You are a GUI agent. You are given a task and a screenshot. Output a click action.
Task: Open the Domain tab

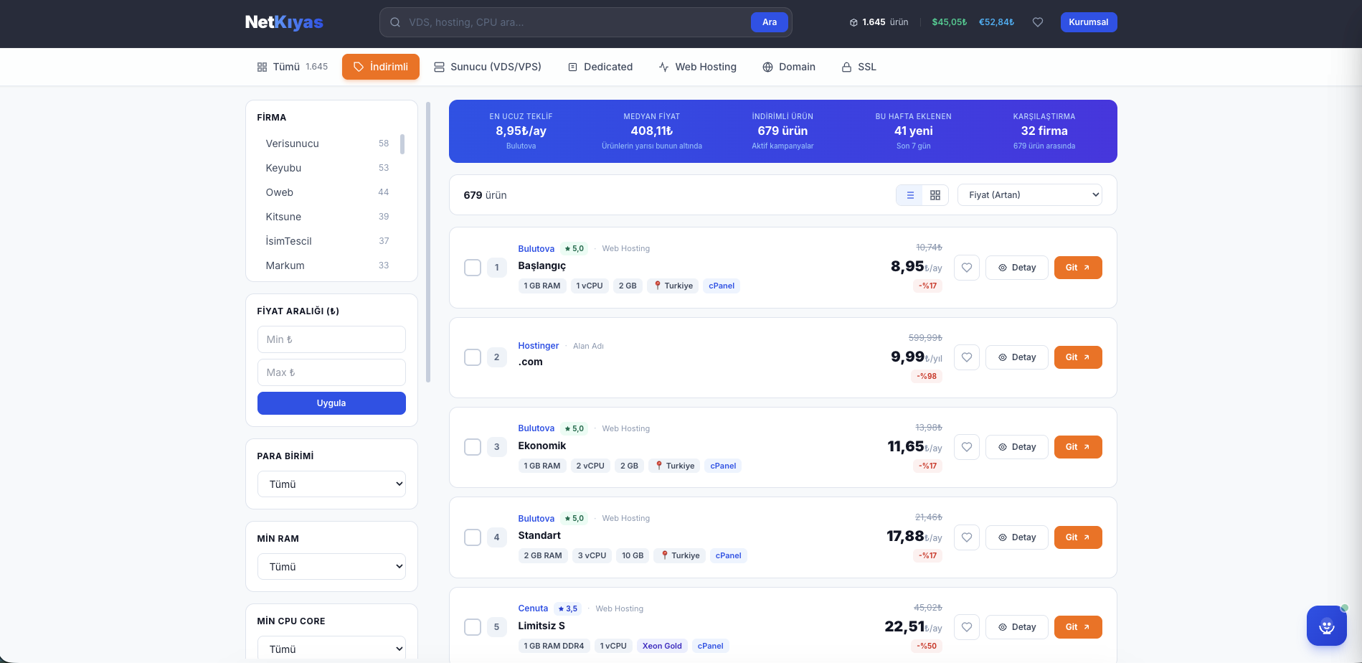789,67
